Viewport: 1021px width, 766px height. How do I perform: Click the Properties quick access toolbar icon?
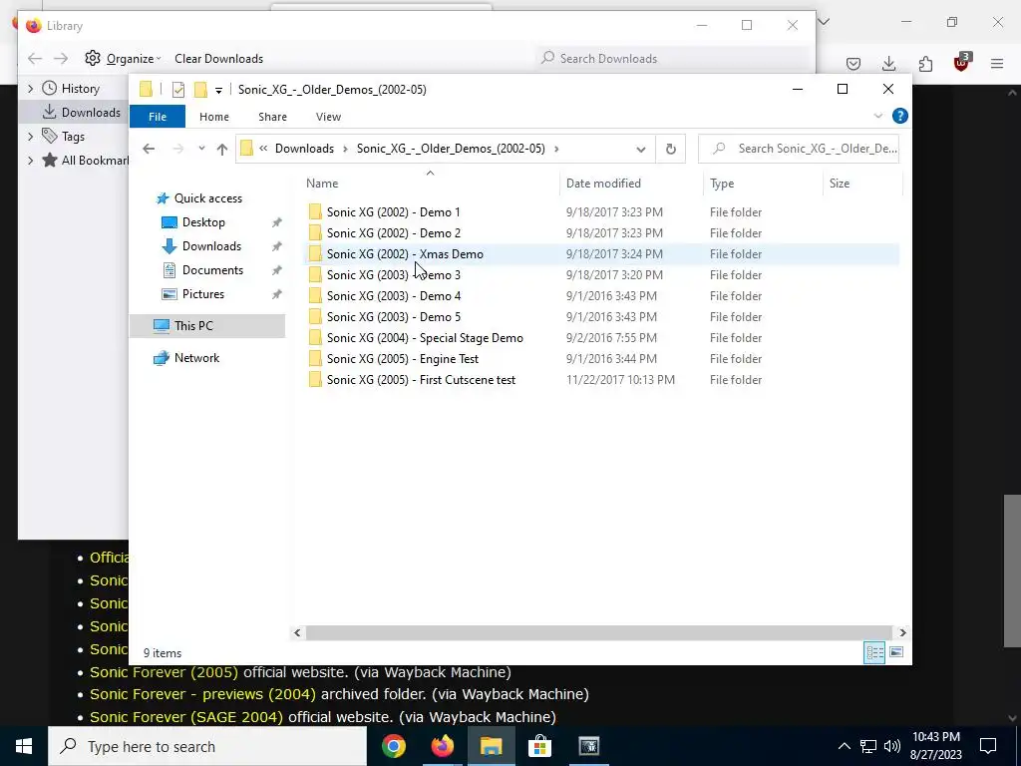point(178,90)
